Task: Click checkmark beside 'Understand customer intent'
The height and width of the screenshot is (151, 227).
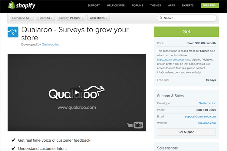Action: 13,148
